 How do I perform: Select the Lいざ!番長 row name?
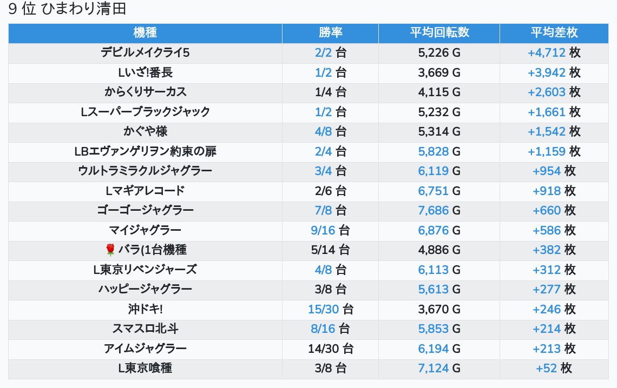(145, 72)
